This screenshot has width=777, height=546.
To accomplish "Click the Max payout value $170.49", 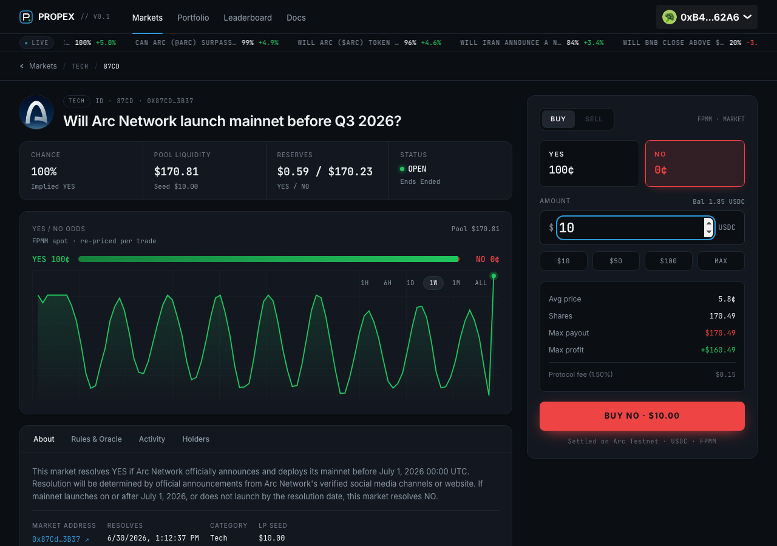I will 720,333.
